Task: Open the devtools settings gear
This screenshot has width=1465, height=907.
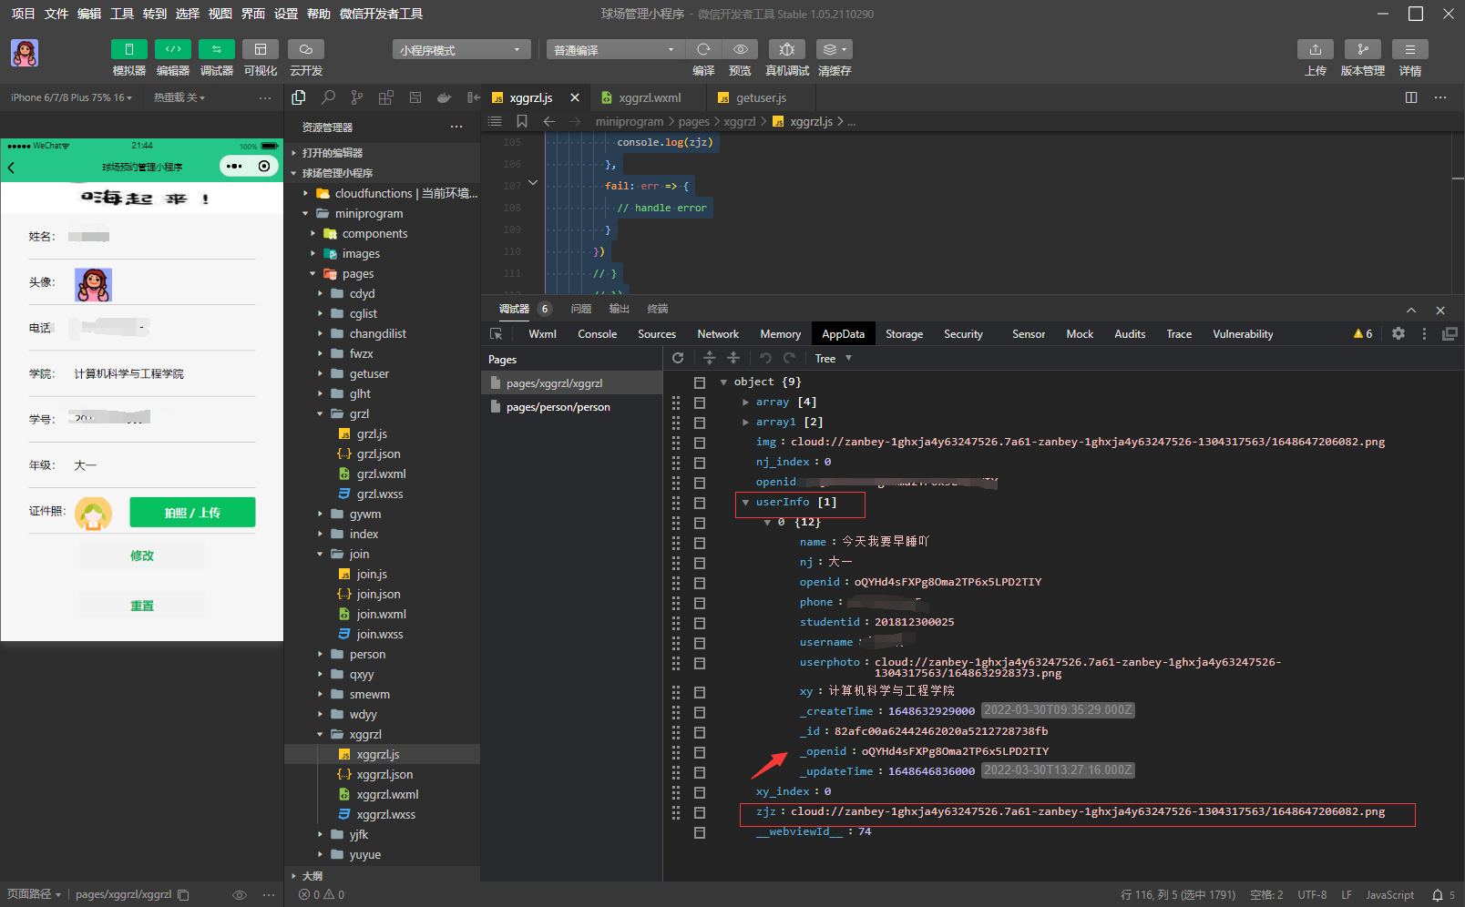Action: [1398, 333]
